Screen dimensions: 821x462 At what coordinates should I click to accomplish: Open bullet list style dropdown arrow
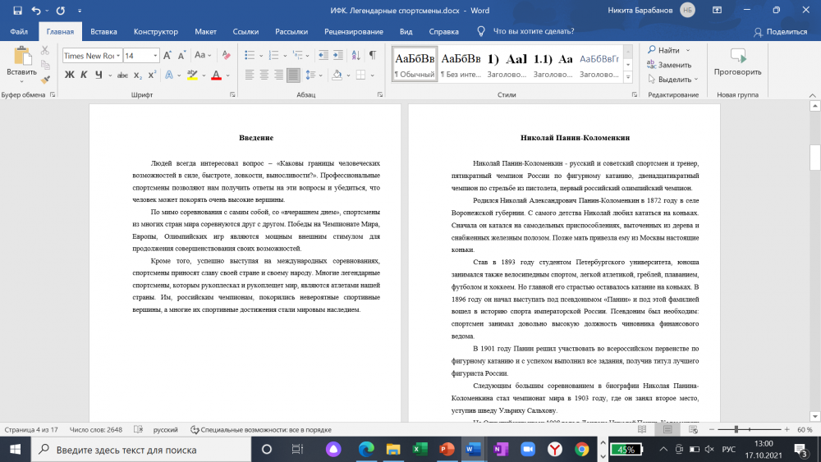pyautogui.click(x=261, y=56)
